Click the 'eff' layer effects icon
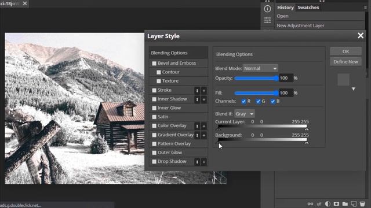 tap(319, 204)
